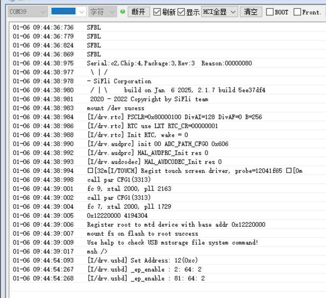This screenshot has height=298, width=326.
Task: Click the 断开 disconnect button
Action: pos(139,12)
